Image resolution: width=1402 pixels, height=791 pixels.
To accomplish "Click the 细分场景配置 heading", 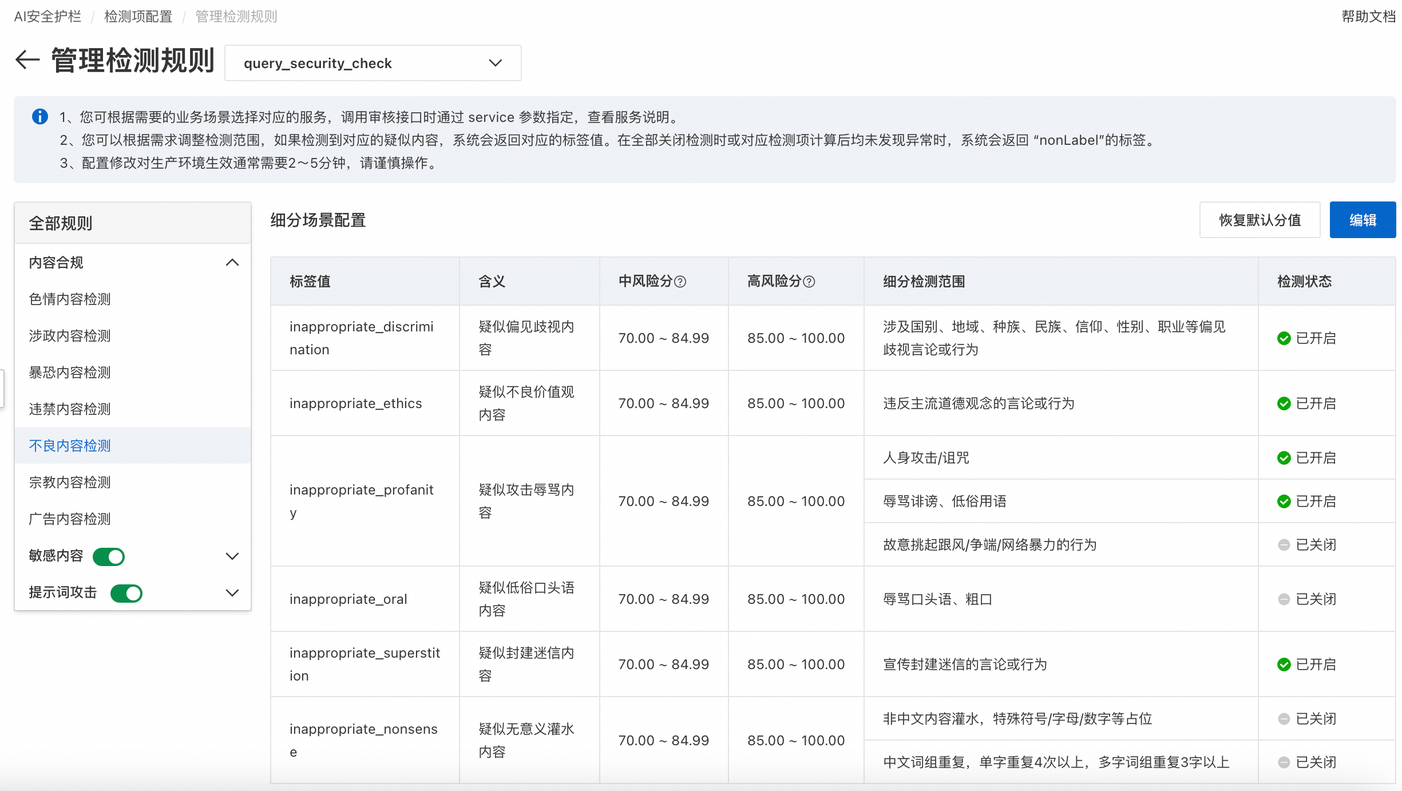I will [318, 220].
